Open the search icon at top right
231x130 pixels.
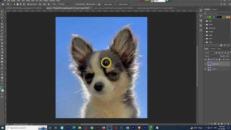pos(221,4)
